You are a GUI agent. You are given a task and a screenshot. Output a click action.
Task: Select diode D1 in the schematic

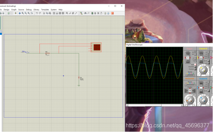79,77
